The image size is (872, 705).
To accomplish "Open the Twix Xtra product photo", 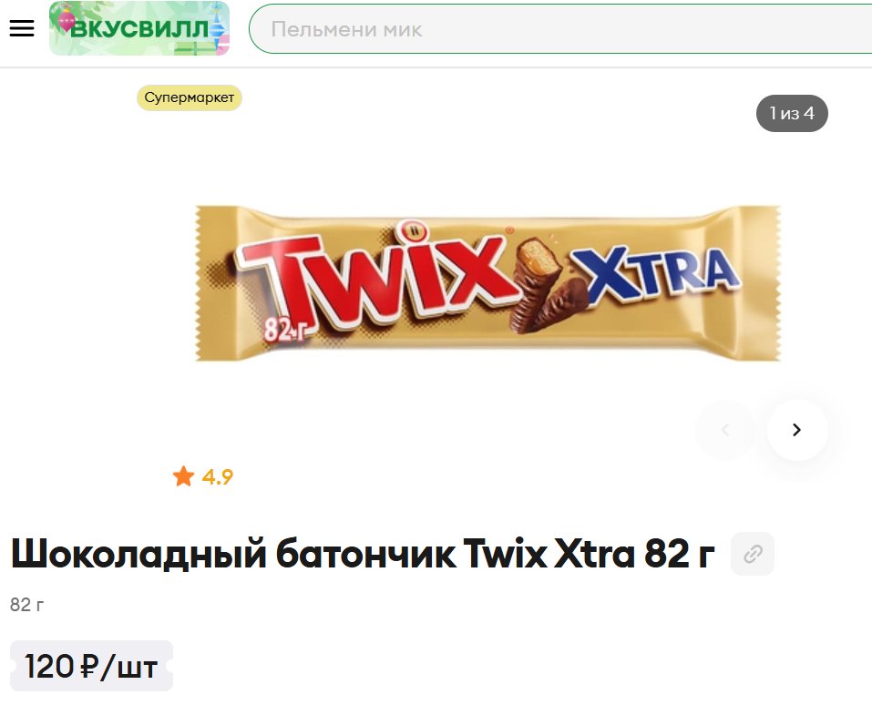I will point(487,283).
